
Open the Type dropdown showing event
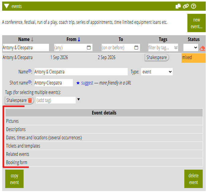coord(157,72)
